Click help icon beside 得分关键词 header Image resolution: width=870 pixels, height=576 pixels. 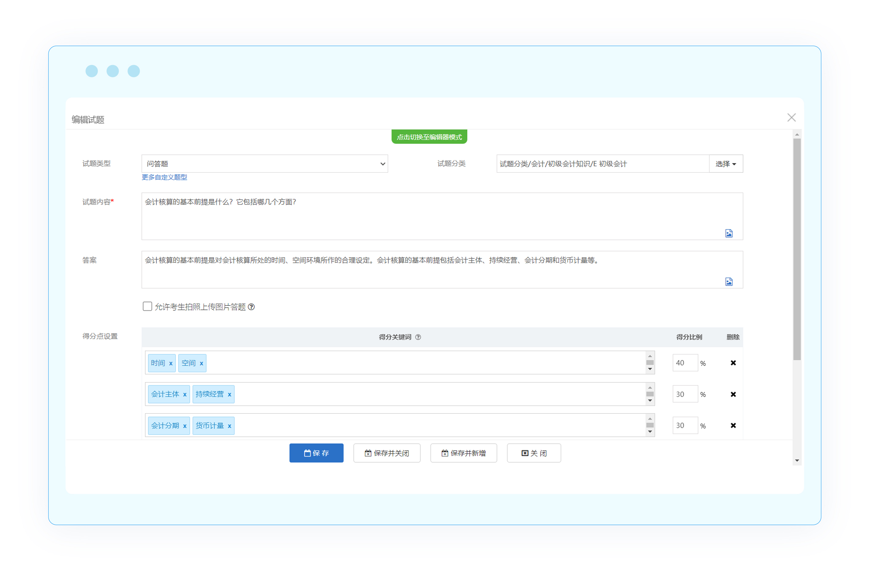418,337
